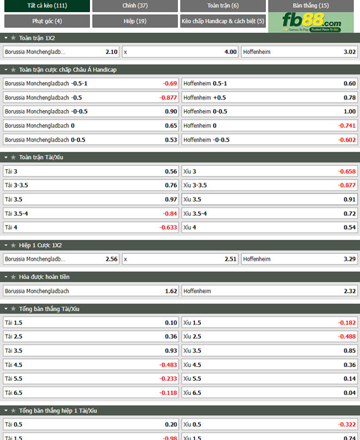Select Xỉu 4 at 0.54
This screenshot has height=440, width=360.
(x=269, y=227)
